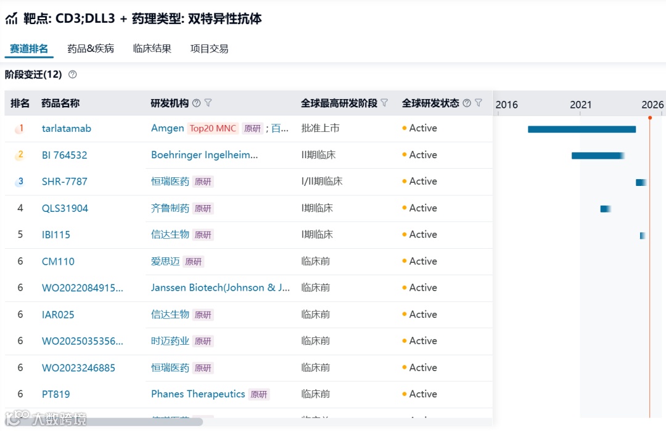Switch to 赛道排名 tab

coord(29,49)
